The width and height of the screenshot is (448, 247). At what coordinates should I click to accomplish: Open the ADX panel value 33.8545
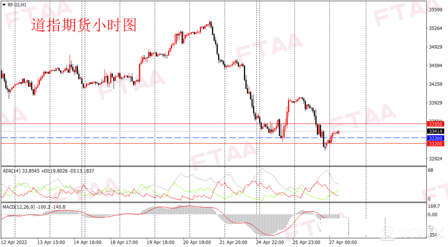click(30, 170)
